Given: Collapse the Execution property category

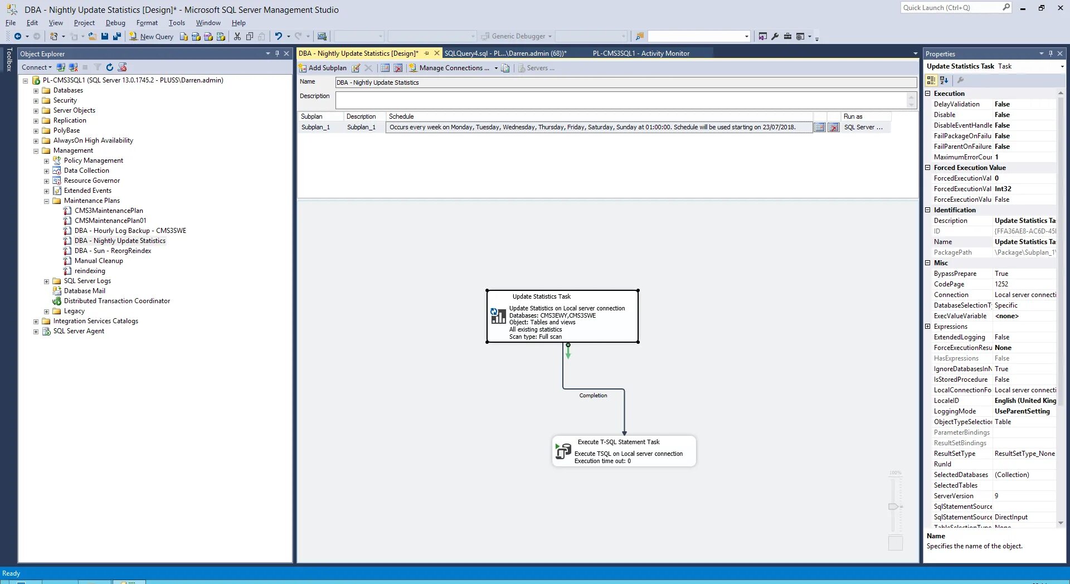Looking at the screenshot, I should click(928, 94).
